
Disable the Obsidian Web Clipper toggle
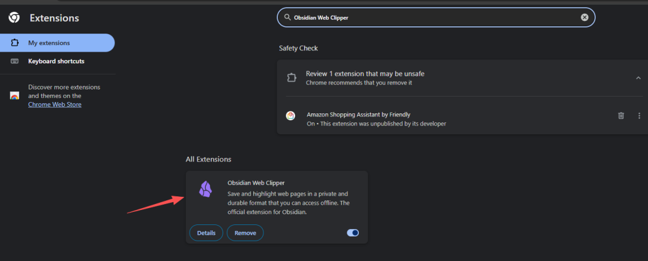click(353, 233)
